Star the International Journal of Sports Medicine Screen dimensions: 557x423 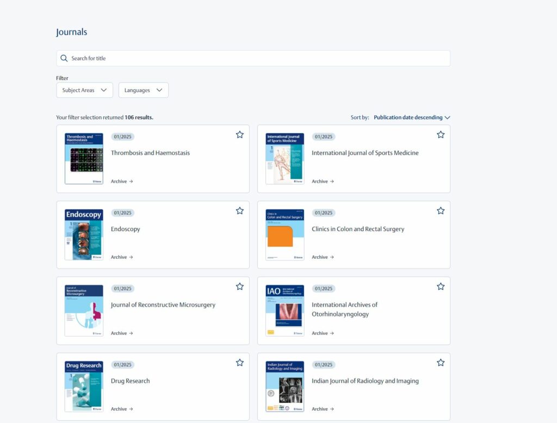(441, 135)
